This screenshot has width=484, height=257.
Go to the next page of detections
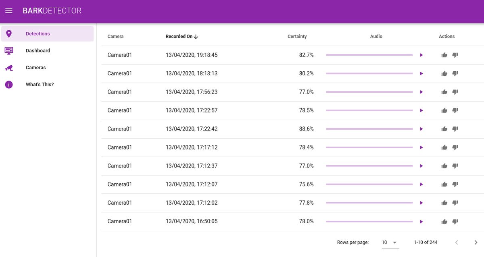click(476, 242)
